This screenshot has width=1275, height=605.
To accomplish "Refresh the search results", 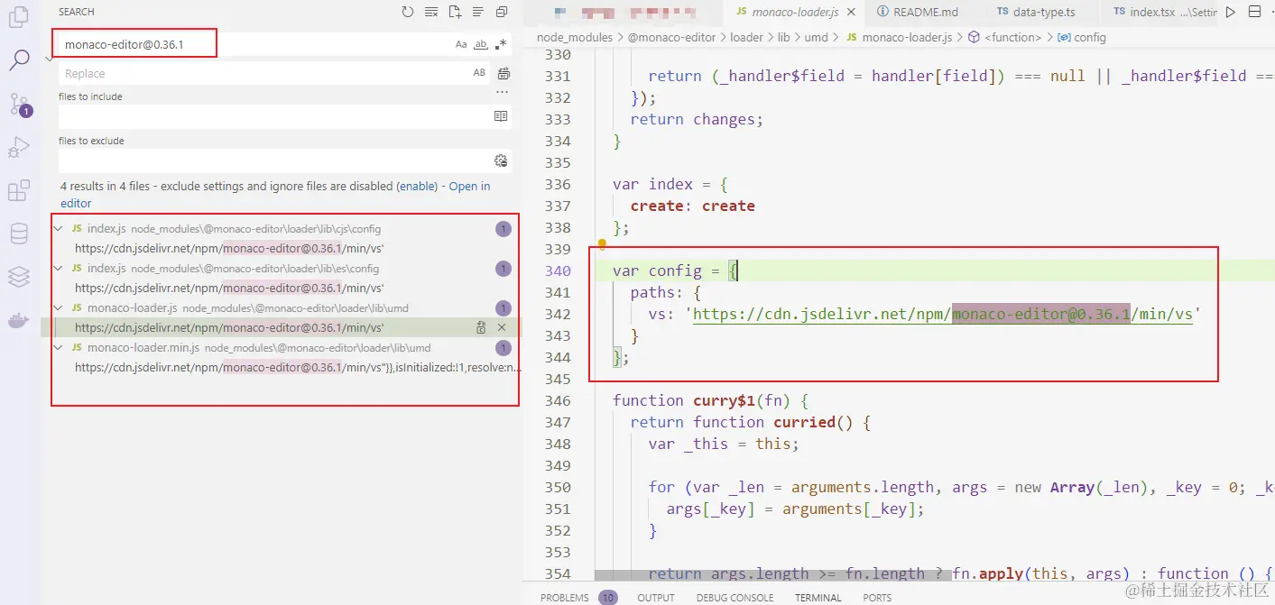I will pyautogui.click(x=408, y=12).
